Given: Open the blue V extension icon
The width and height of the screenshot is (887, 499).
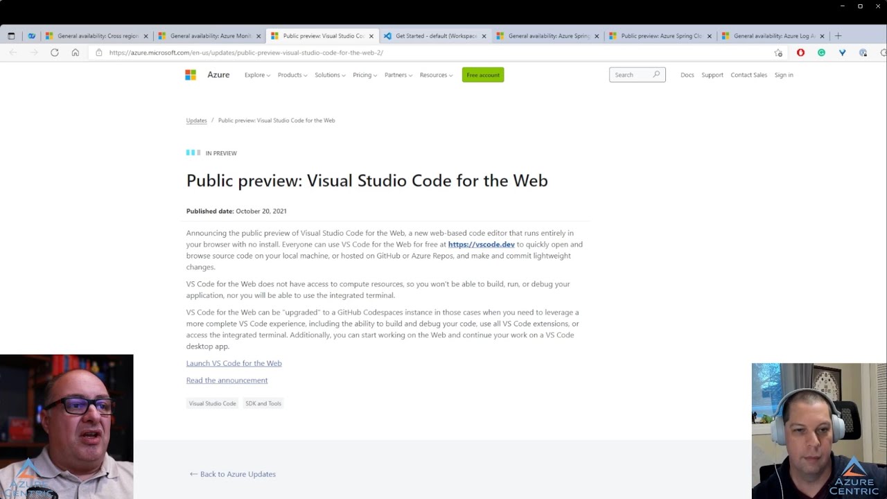Looking at the screenshot, I should (842, 53).
